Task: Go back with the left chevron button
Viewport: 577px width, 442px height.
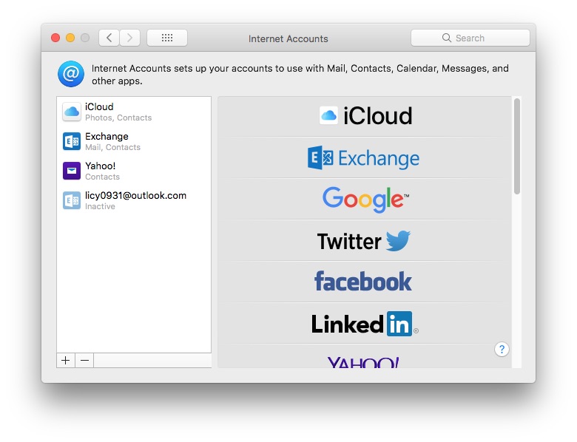Action: tap(109, 38)
